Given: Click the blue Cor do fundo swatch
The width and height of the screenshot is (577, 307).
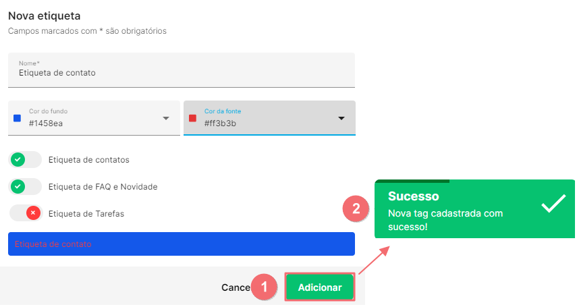Looking at the screenshot, I should point(17,118).
